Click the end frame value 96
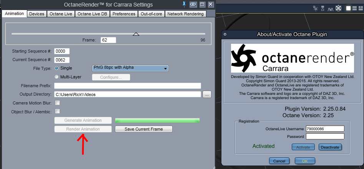Viewport: 364px width, 169px height. (x=203, y=40)
